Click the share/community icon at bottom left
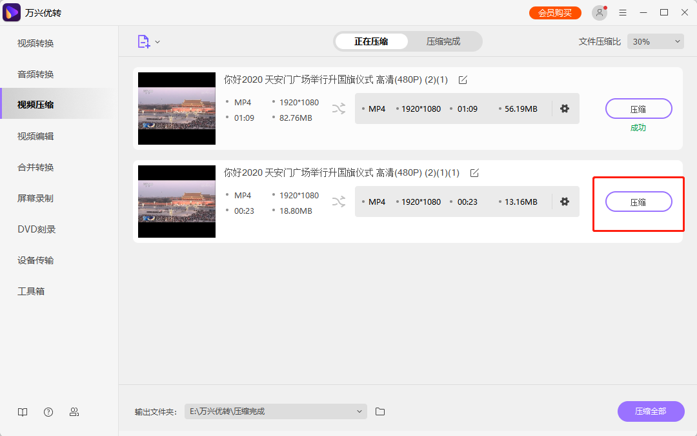The height and width of the screenshot is (436, 697). pos(74,411)
